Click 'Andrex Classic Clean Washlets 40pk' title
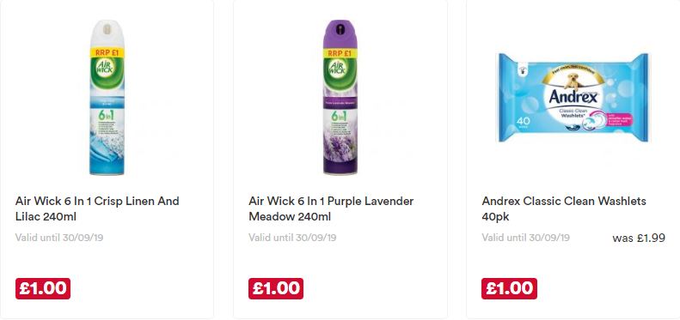Viewport: 680px width, 320px height. [x=564, y=208]
